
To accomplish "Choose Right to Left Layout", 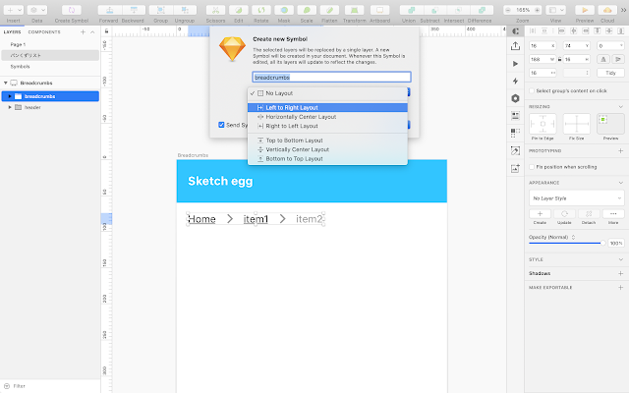I will (327, 126).
